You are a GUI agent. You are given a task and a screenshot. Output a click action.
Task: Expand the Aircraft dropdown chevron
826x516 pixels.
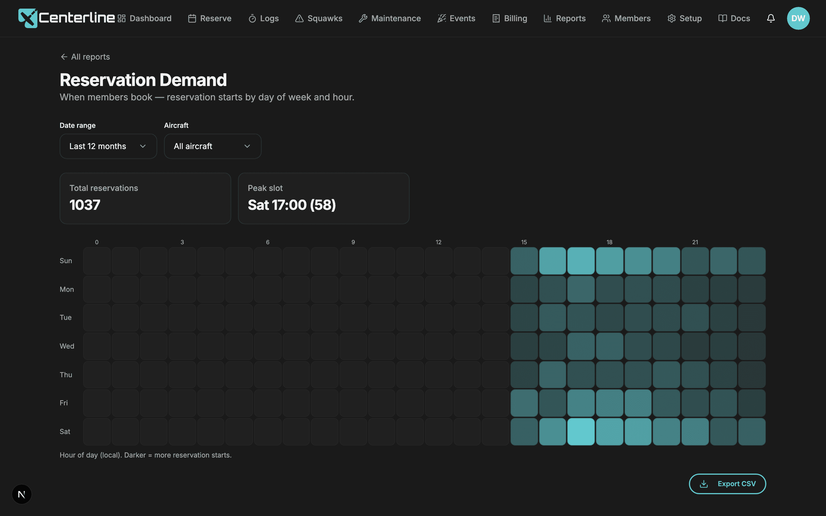coord(248,146)
